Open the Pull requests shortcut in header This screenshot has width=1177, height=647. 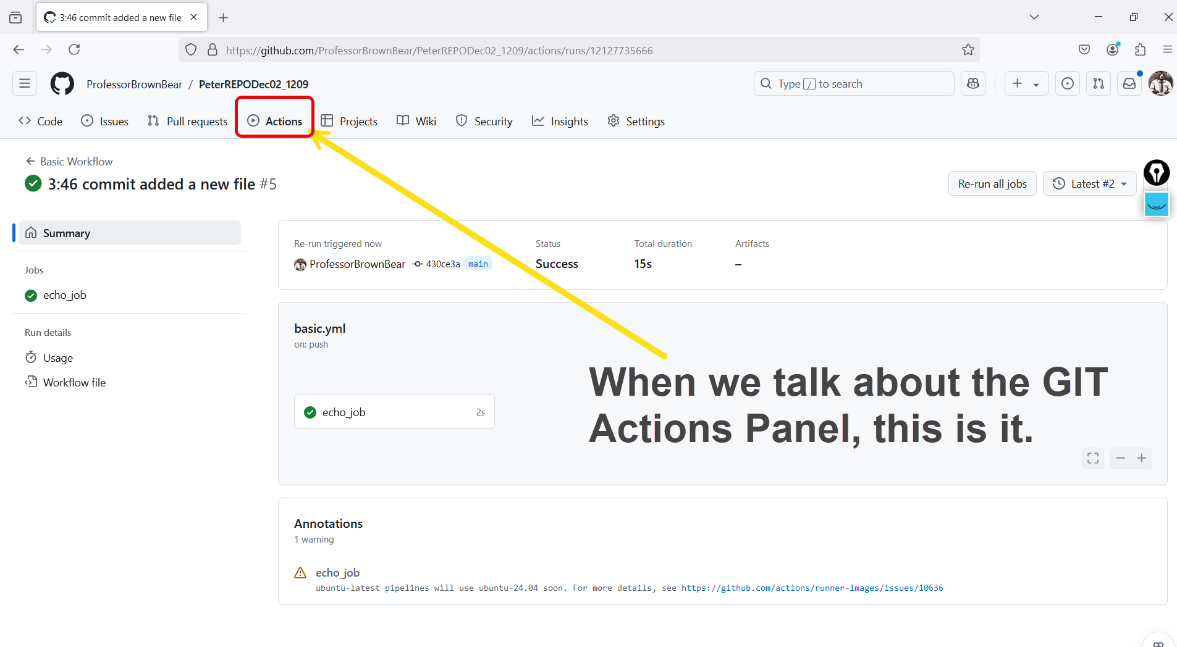(1098, 83)
